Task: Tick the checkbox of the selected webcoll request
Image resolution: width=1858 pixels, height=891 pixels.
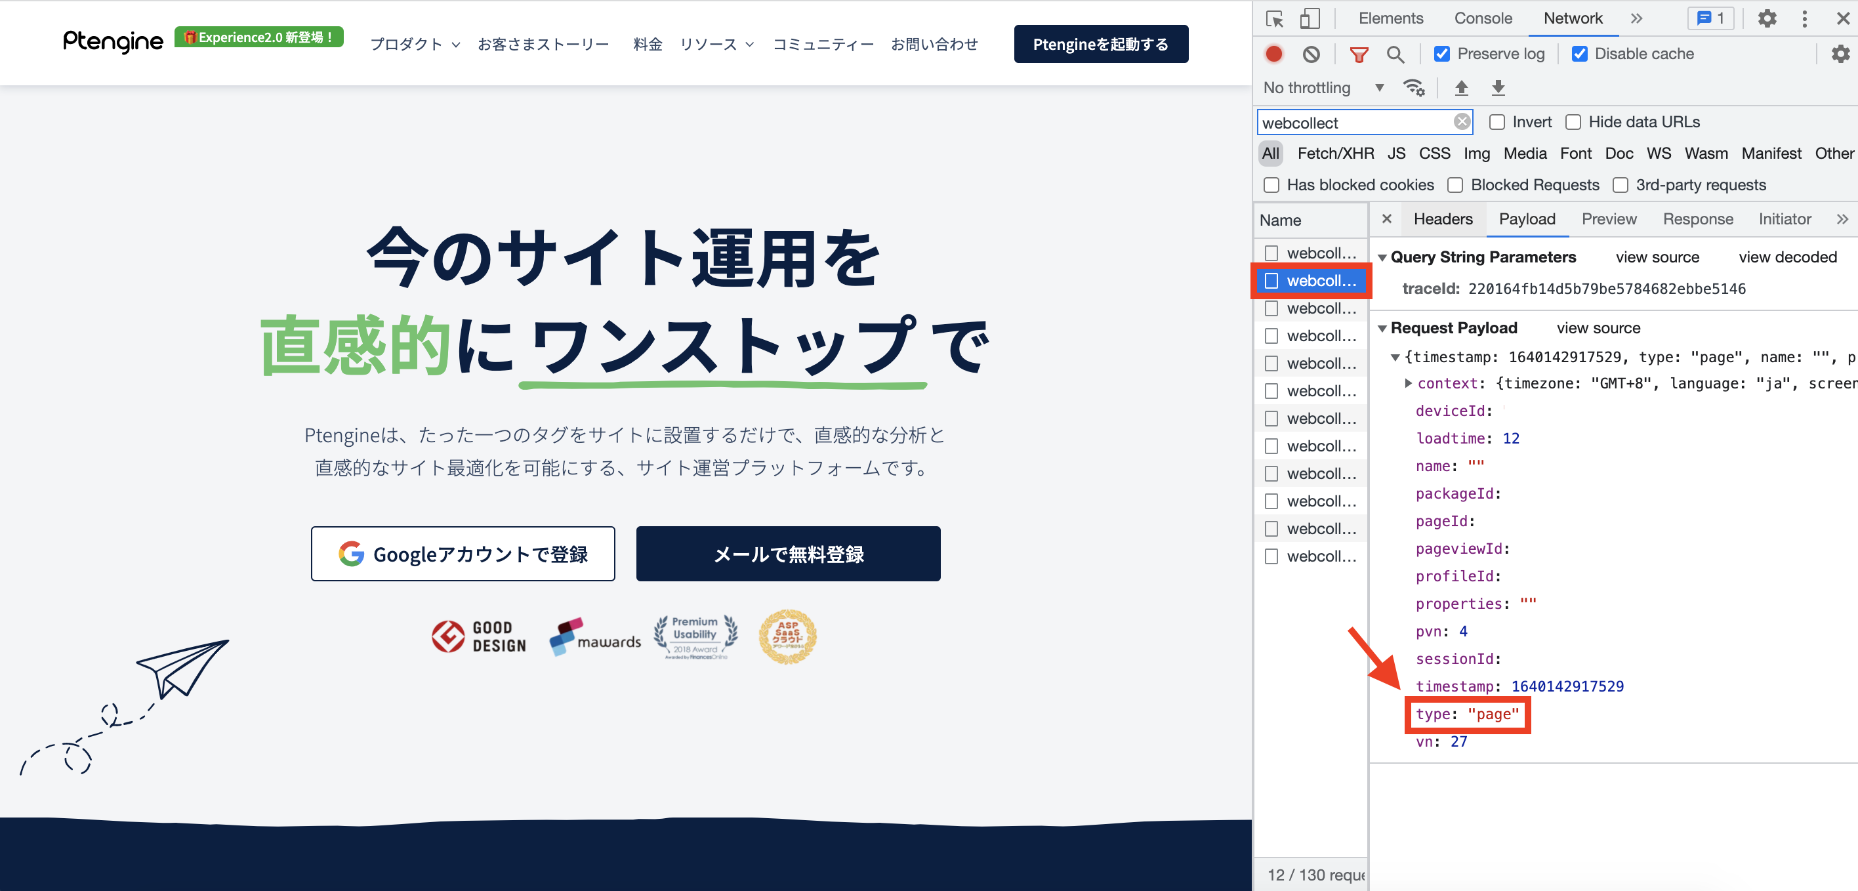Action: [1271, 281]
